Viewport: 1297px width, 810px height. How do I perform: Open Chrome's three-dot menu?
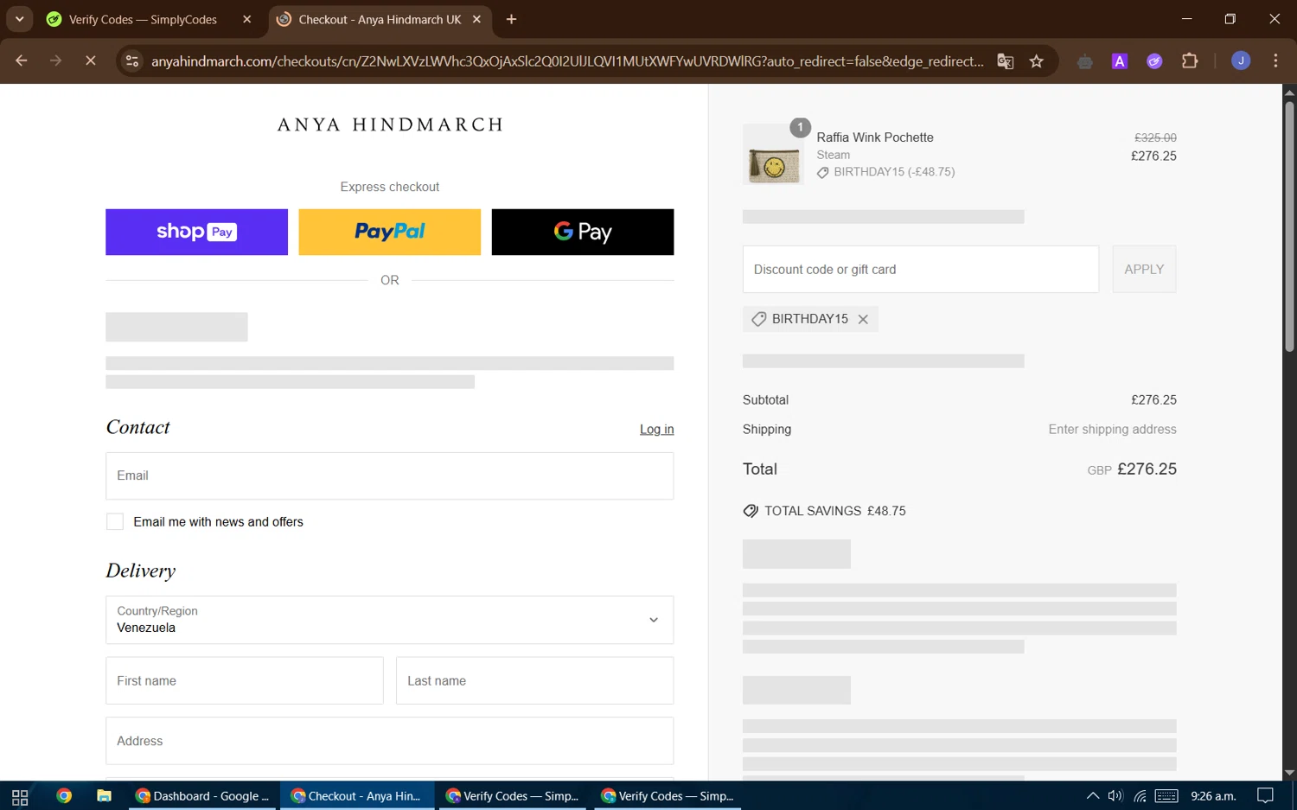(x=1276, y=61)
